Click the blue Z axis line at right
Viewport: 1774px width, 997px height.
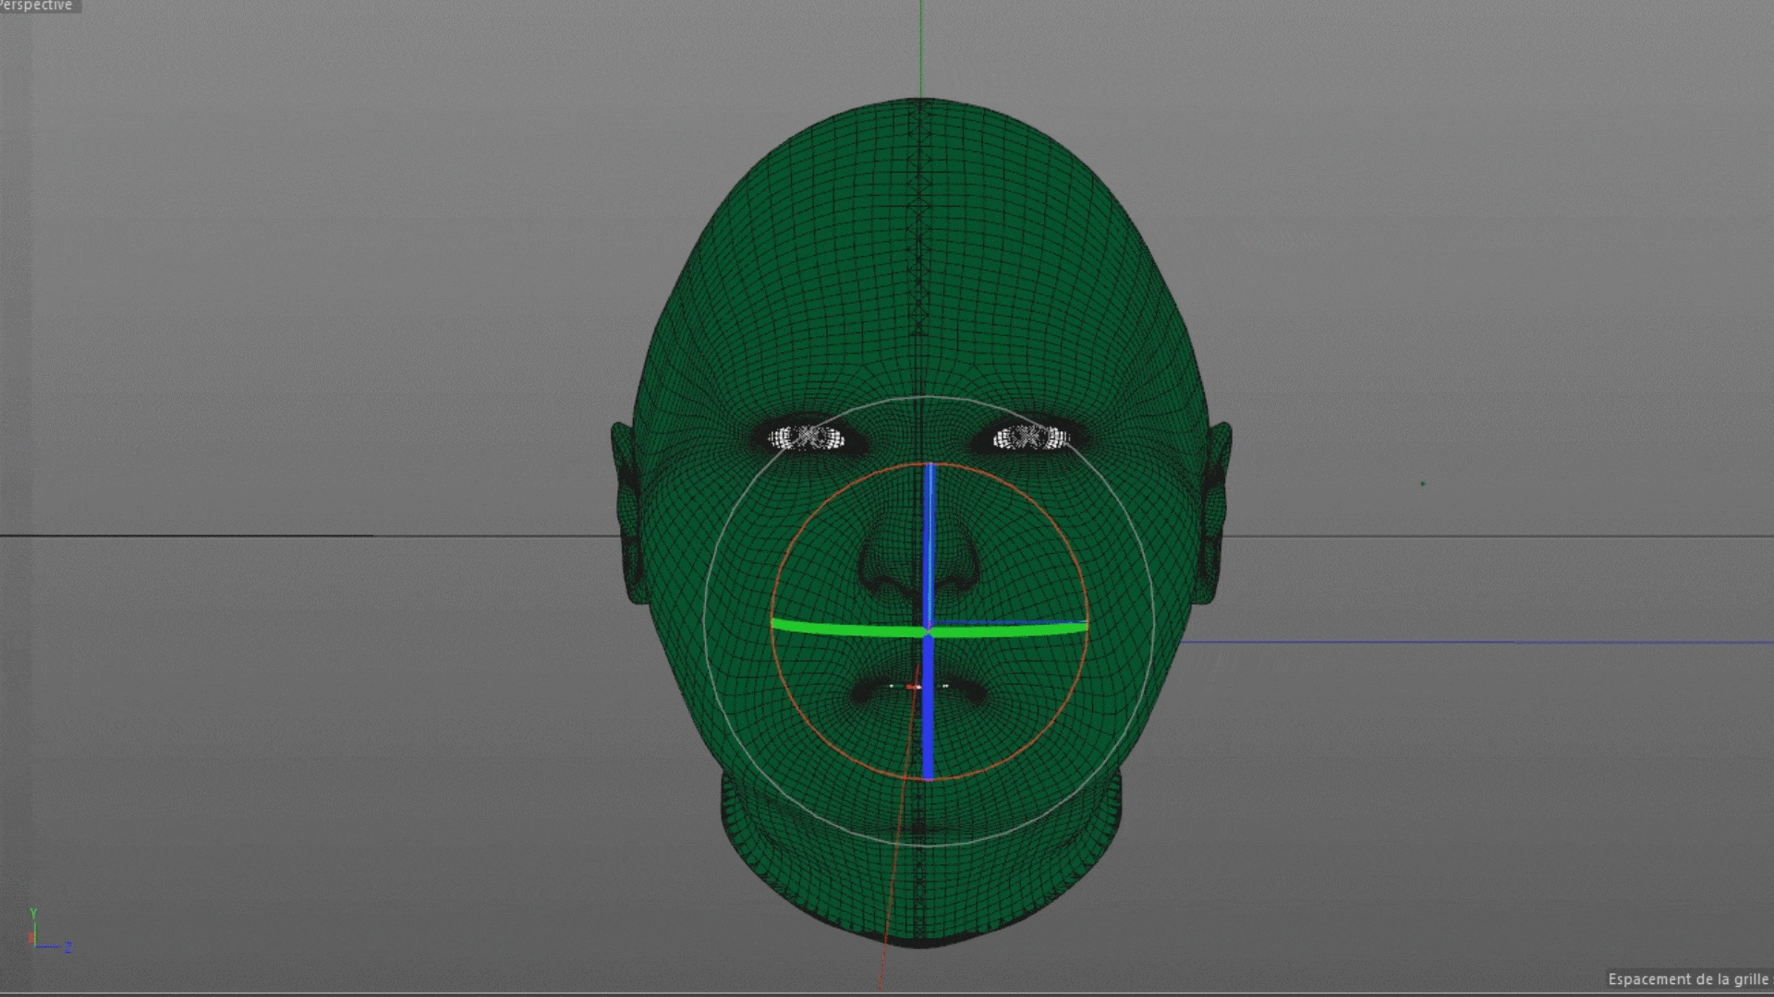(x=1478, y=642)
